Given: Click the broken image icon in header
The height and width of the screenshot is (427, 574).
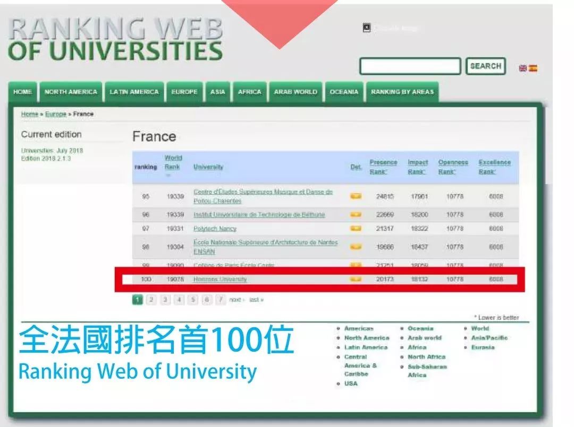Looking at the screenshot, I should 367,28.
